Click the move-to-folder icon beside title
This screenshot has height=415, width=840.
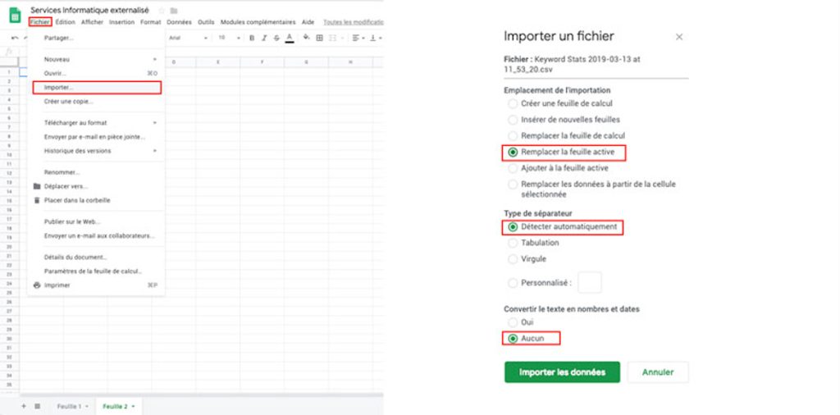174,11
